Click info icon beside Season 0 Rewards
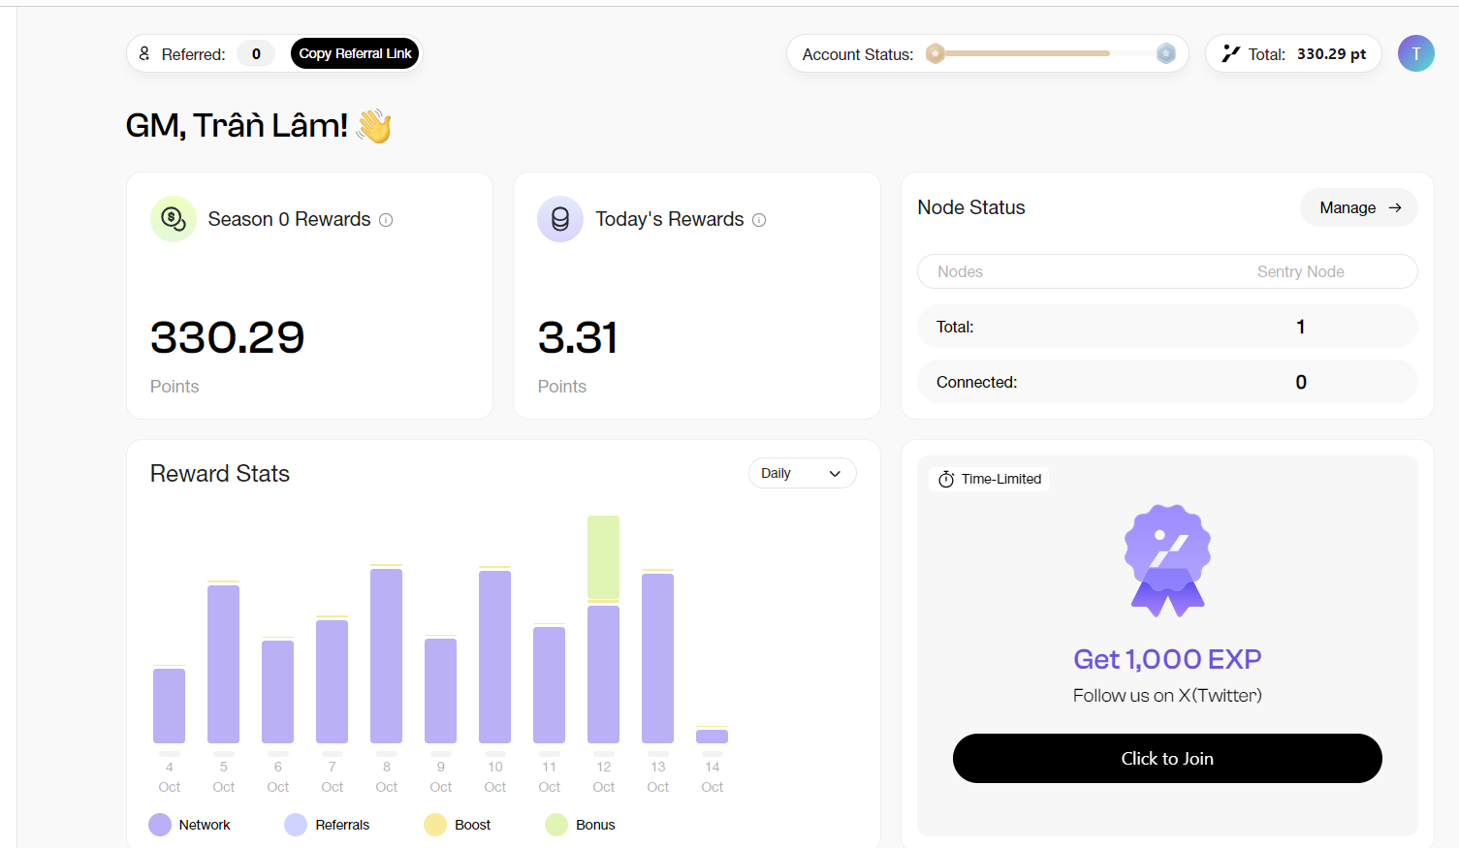The width and height of the screenshot is (1459, 848). 386,220
